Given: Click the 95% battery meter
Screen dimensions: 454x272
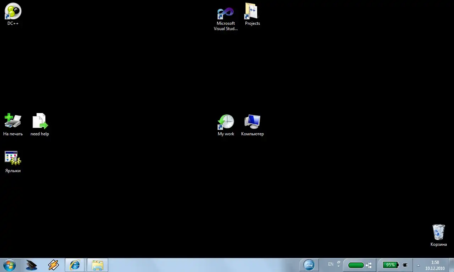Looking at the screenshot, I should pyautogui.click(x=391, y=265).
